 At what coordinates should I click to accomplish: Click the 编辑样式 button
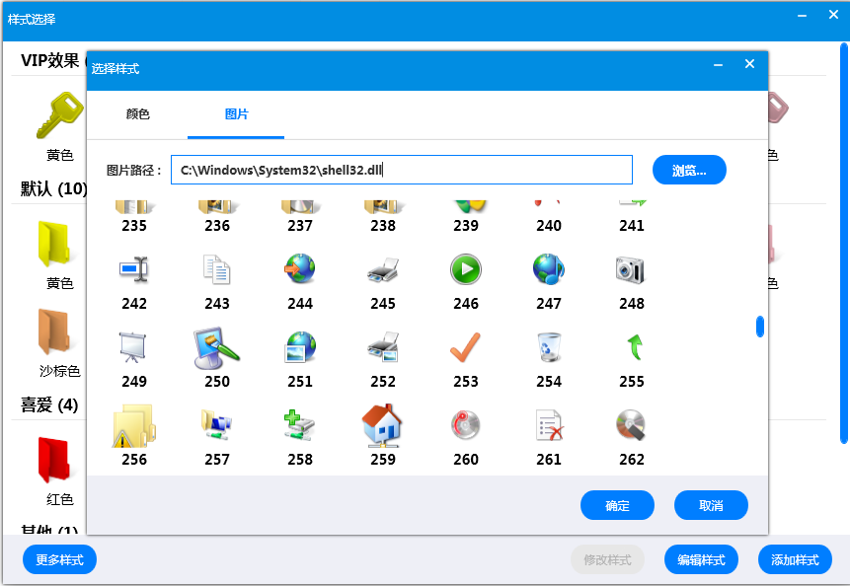701,559
